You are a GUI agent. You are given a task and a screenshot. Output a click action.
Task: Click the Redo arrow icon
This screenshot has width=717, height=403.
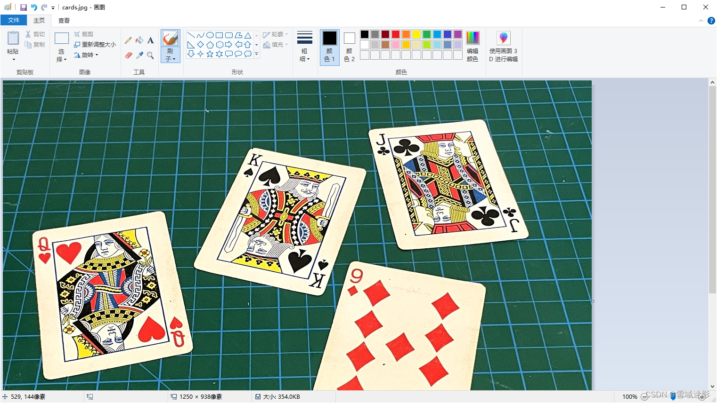[44, 8]
